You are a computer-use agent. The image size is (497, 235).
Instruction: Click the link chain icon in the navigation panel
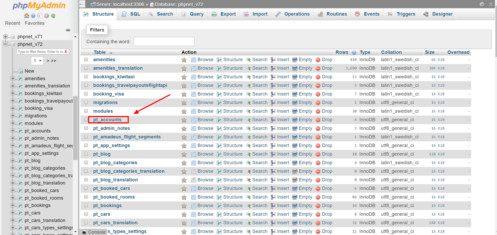(68, 30)
